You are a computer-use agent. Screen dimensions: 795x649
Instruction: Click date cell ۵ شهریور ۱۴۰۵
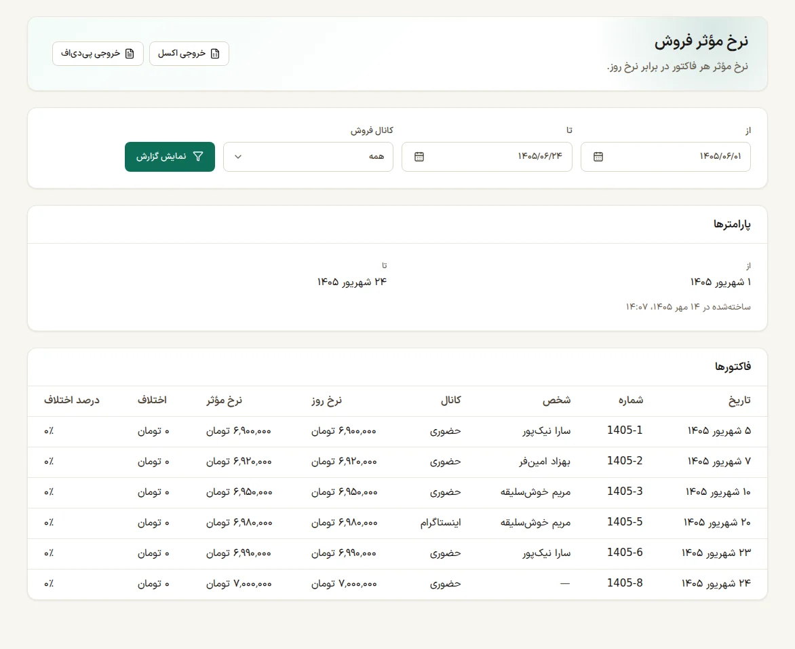pyautogui.click(x=719, y=431)
